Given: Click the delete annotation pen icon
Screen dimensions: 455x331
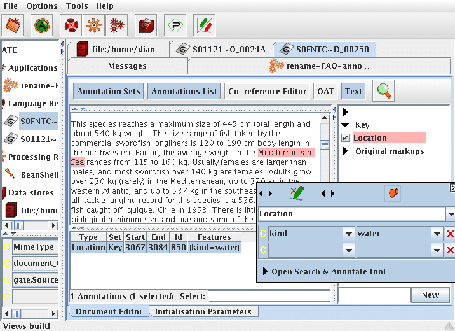Looking at the screenshot, I should pos(297,194).
